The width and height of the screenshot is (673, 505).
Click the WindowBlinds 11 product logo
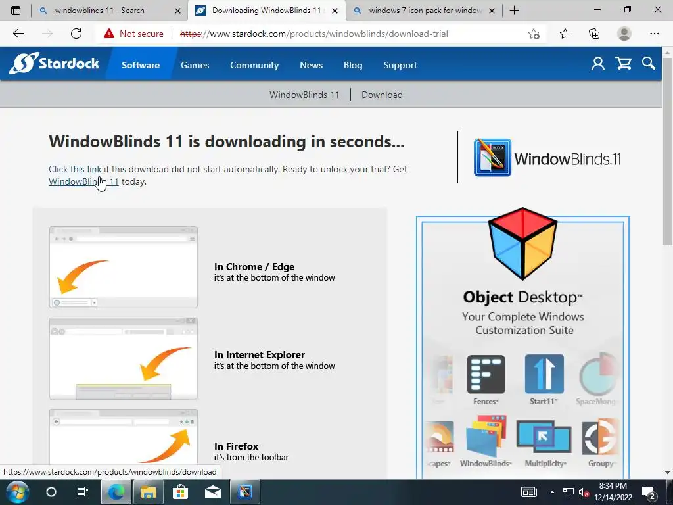click(547, 158)
